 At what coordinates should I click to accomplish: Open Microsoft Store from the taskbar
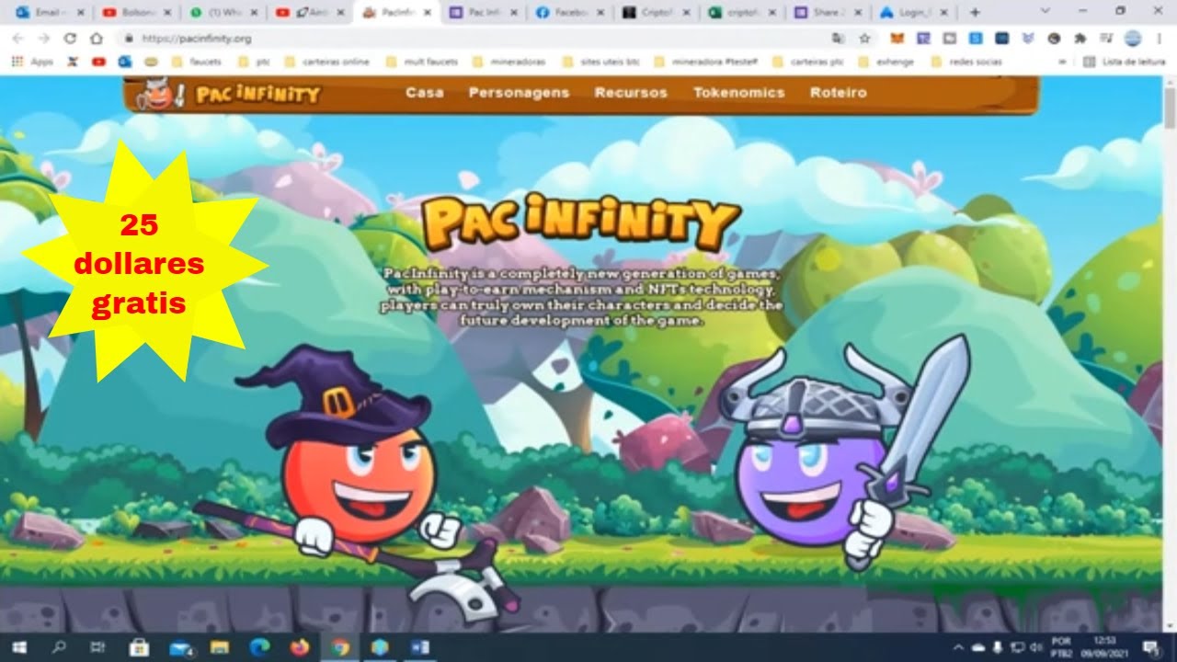(139, 646)
